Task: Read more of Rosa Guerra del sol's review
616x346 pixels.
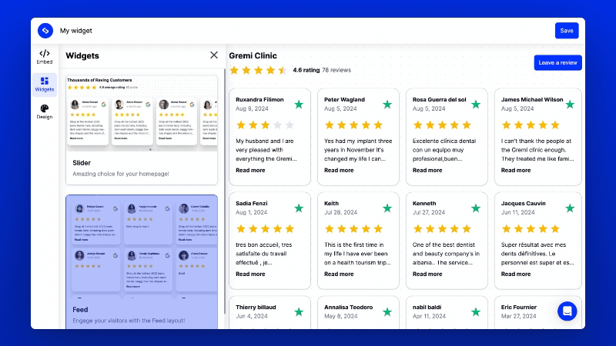Action: click(427, 170)
